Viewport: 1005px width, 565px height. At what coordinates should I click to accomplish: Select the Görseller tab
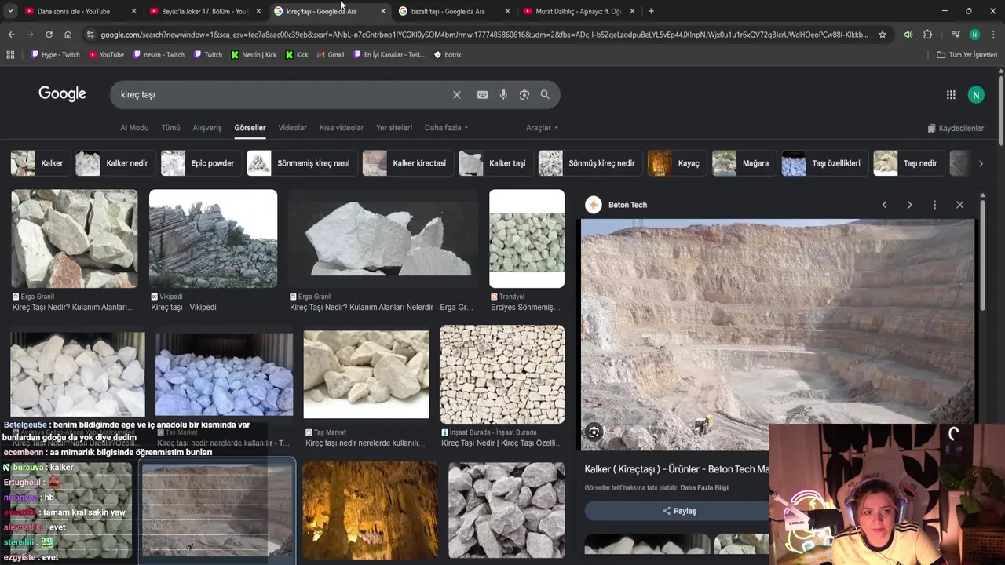coord(250,128)
